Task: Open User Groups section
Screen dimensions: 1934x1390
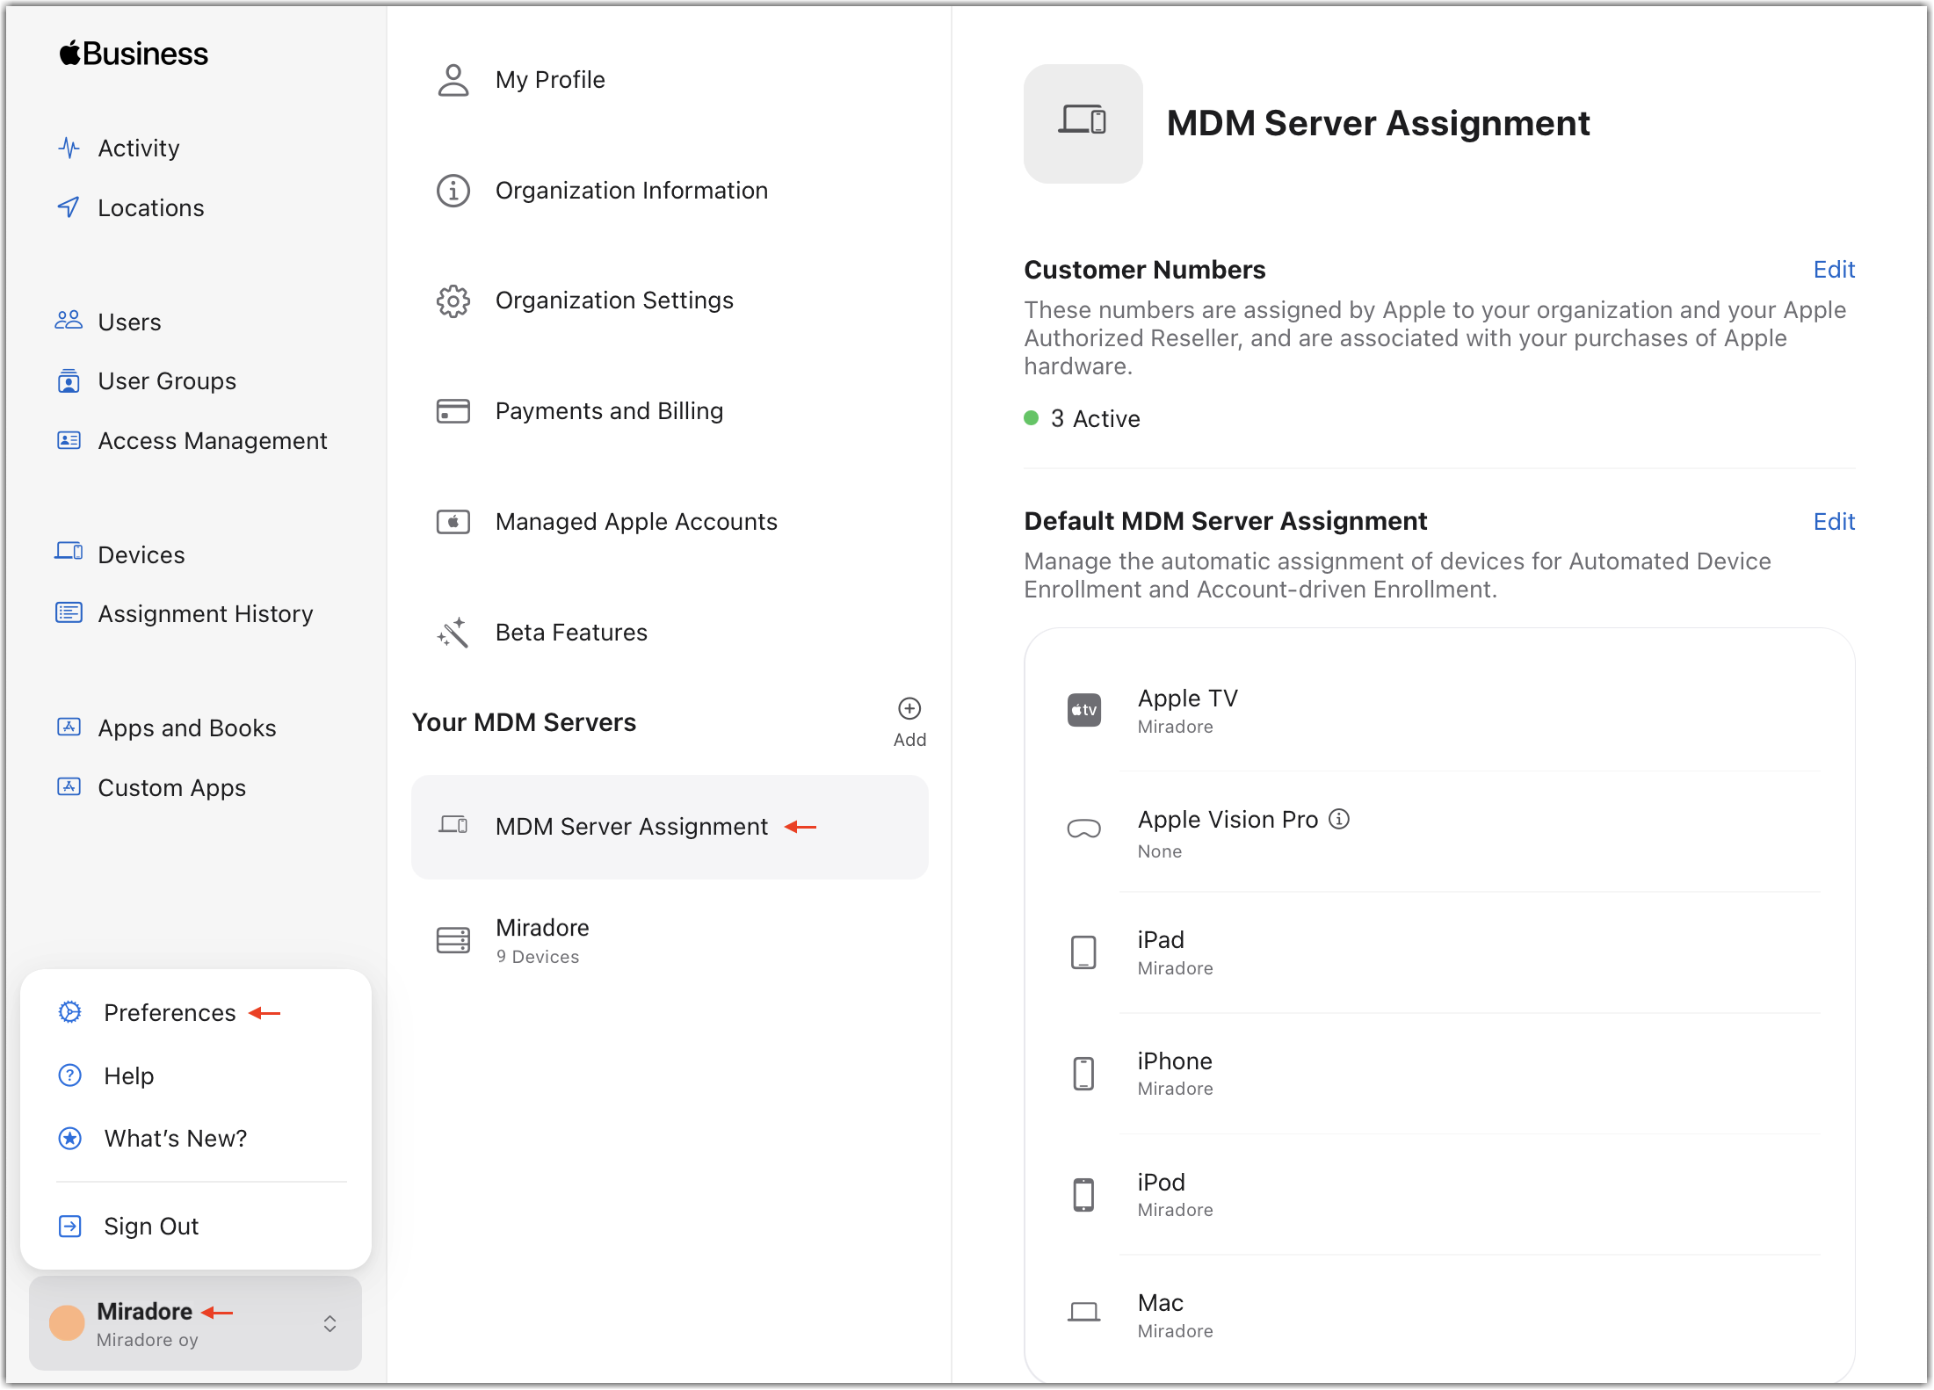Action: pyautogui.click(x=167, y=380)
